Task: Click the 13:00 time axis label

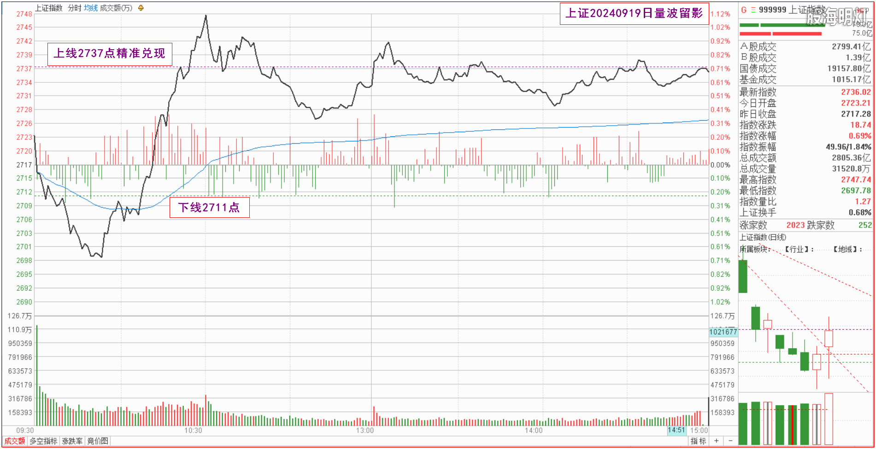Action: coord(365,430)
